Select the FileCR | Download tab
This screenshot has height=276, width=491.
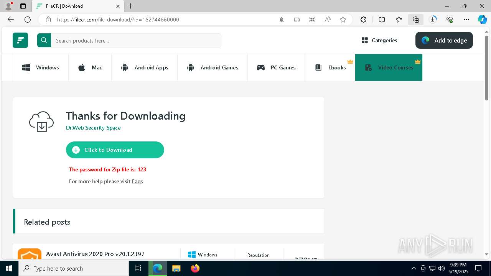click(77, 6)
